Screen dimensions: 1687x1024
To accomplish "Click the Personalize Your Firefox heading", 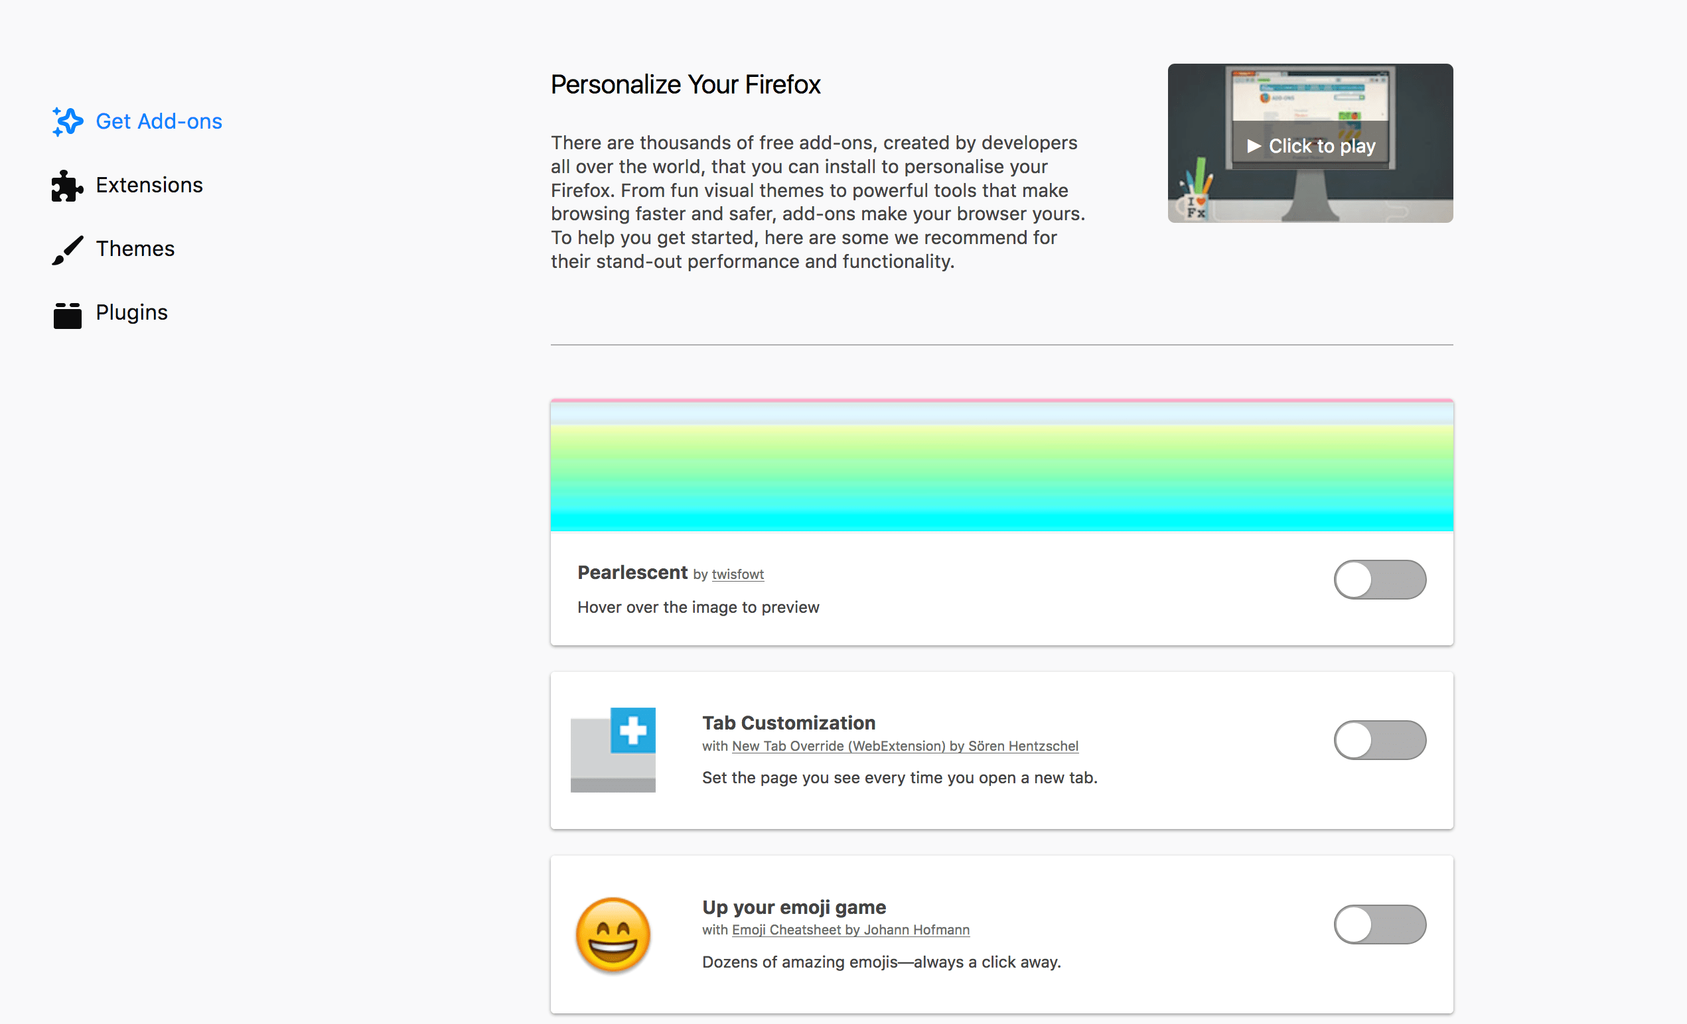I will coord(686,85).
